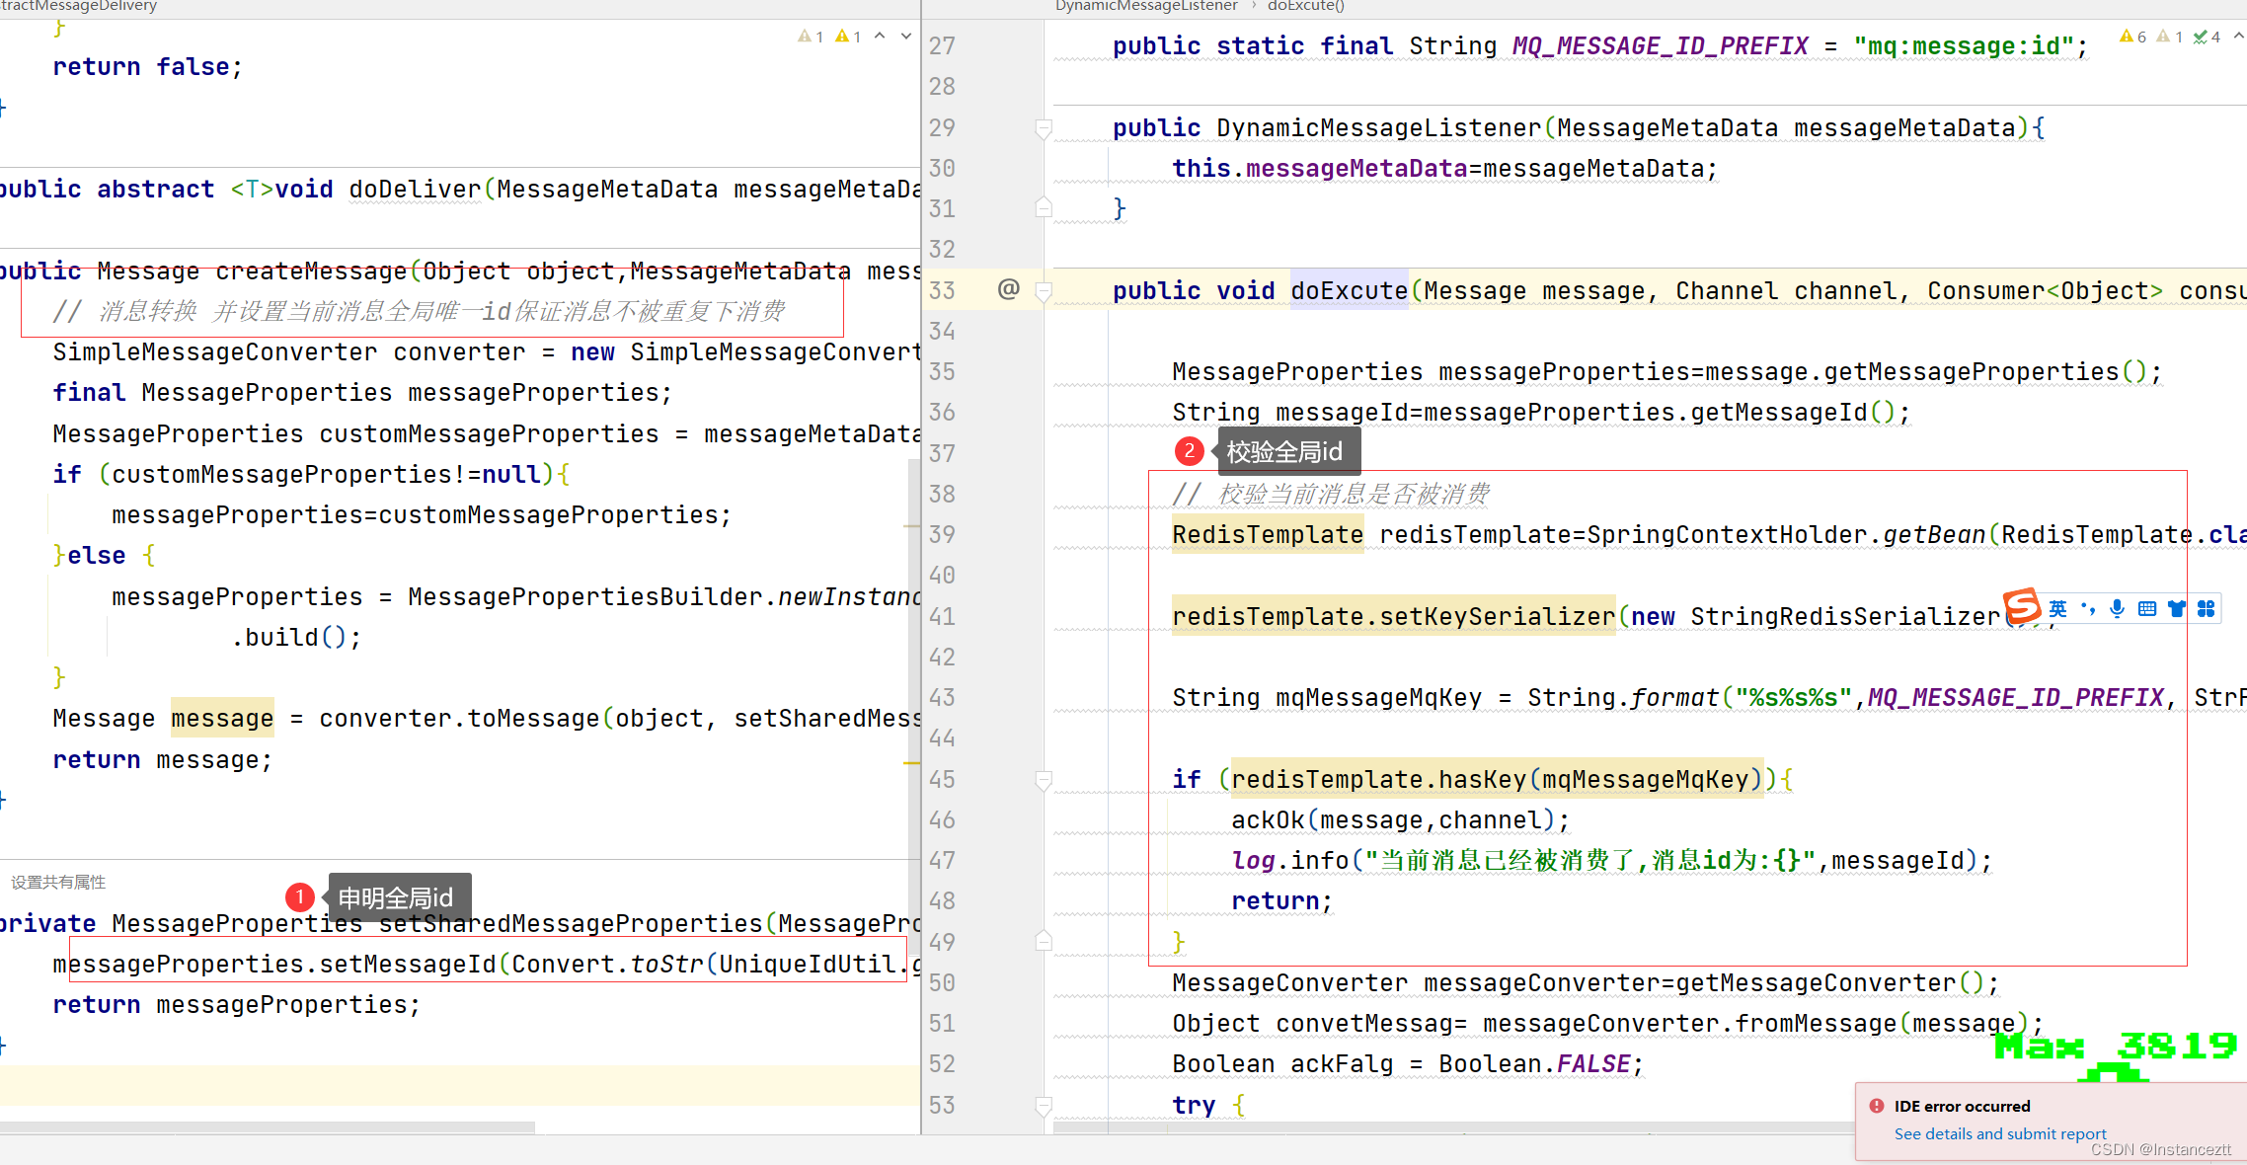2247x1165 pixels.
Task: Click the MQ_MESSAGE_ID_PREFIX constant declaration on line 27
Action: (x=1660, y=46)
